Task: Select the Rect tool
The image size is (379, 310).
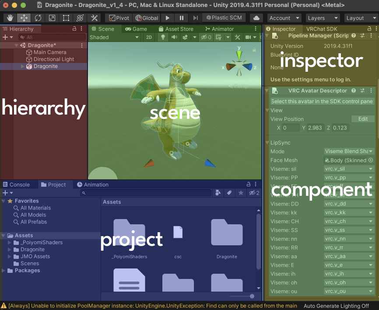Action: tap(66, 18)
